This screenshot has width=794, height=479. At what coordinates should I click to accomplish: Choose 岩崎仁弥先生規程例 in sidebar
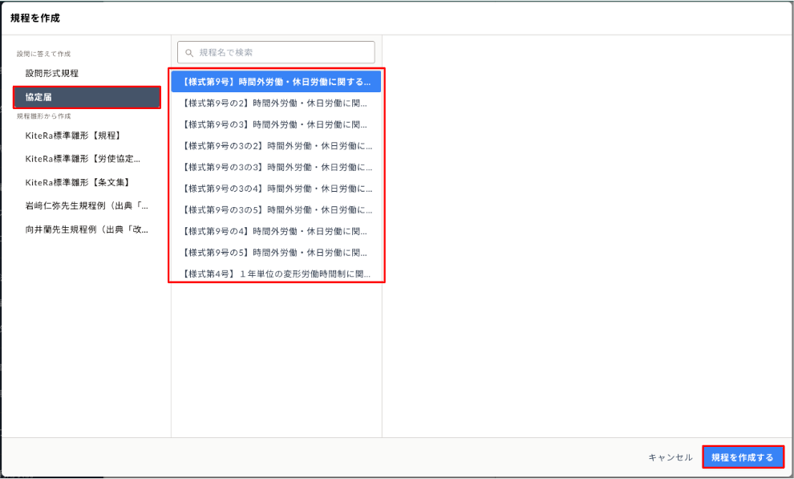tap(87, 206)
